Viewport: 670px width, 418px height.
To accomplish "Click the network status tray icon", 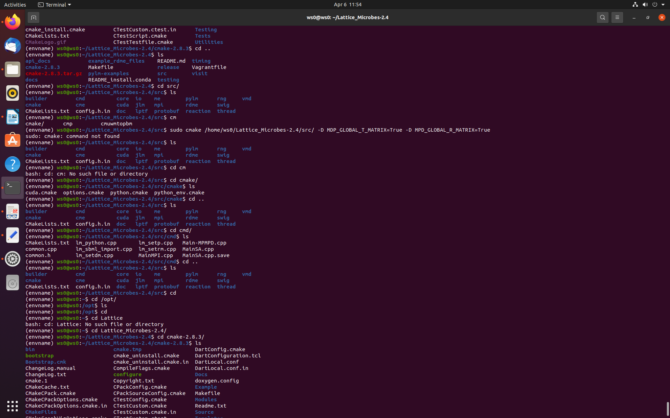I will tap(634, 5).
